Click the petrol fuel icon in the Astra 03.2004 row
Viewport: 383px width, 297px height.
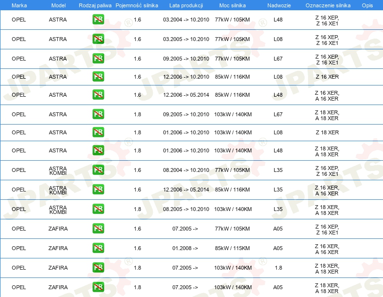click(x=98, y=20)
